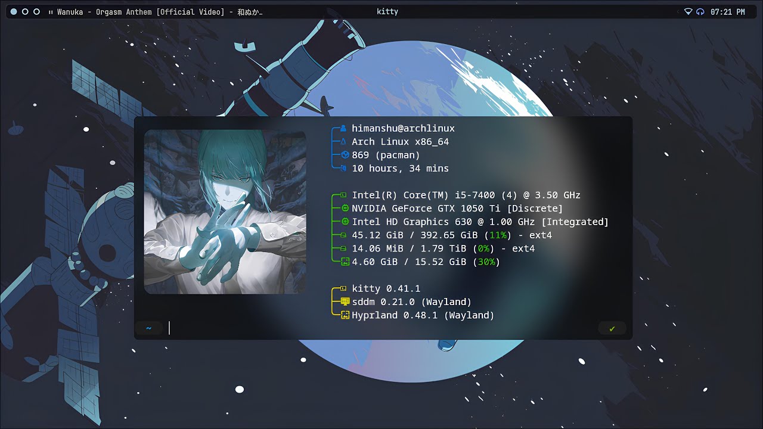Image resolution: width=763 pixels, height=429 pixels.
Task: Pause the Wanuka track via media icon
Action: (51, 12)
